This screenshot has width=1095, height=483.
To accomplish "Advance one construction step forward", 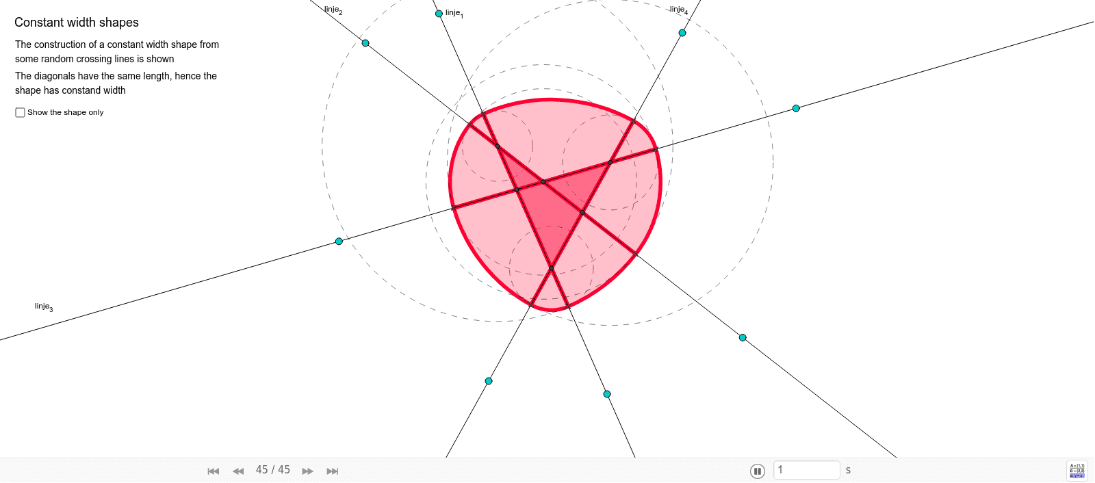I will tap(308, 471).
